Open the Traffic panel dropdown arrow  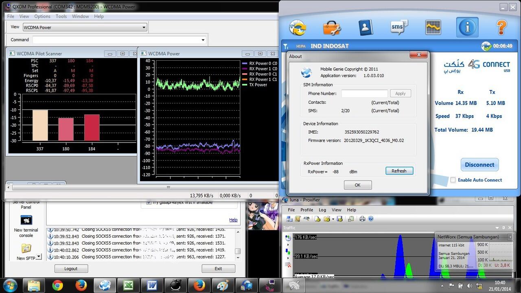coord(497,228)
